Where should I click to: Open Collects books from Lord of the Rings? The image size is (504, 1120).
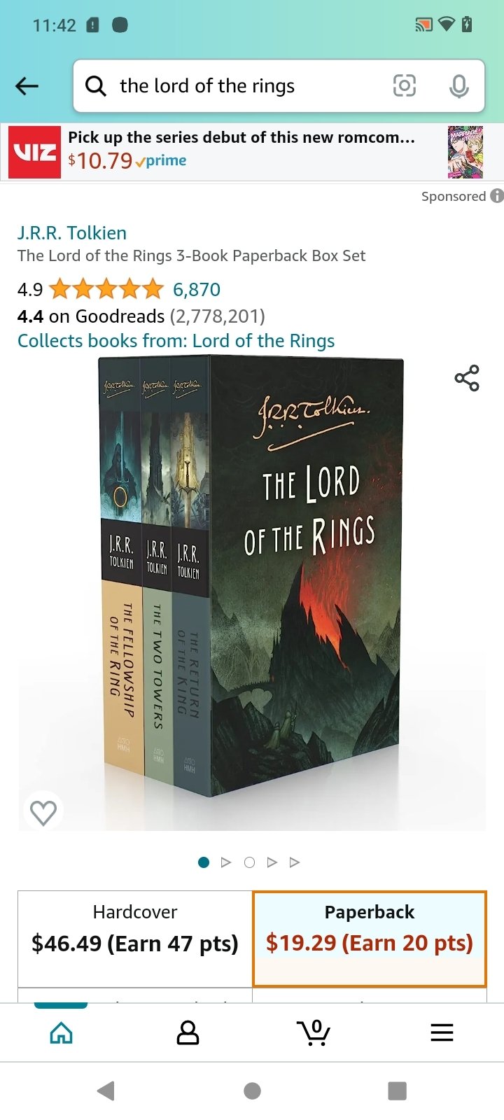click(x=176, y=341)
